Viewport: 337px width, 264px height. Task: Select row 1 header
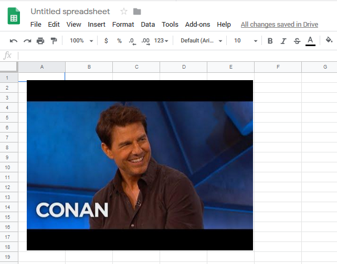[9, 78]
